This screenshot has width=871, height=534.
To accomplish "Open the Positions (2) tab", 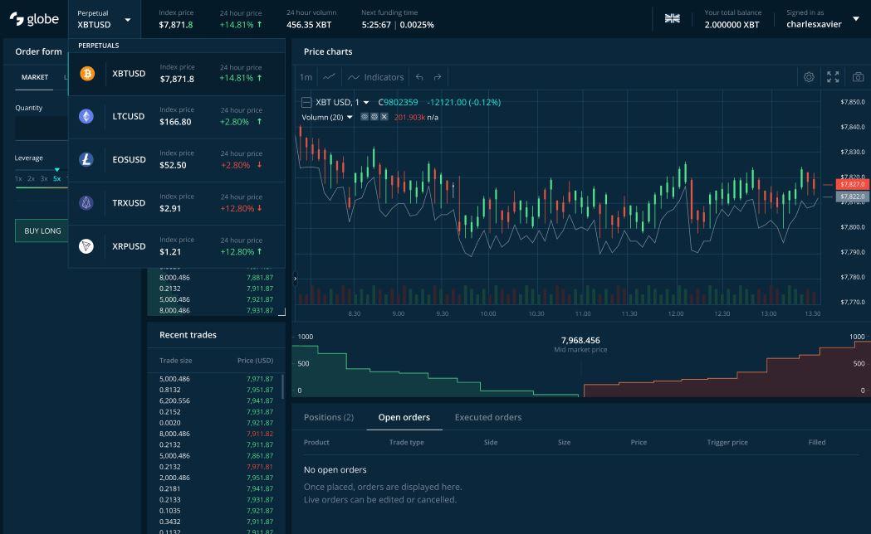I will pos(328,417).
